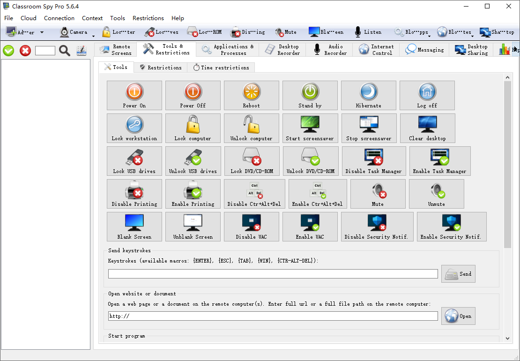Click the Open website button

click(x=458, y=316)
